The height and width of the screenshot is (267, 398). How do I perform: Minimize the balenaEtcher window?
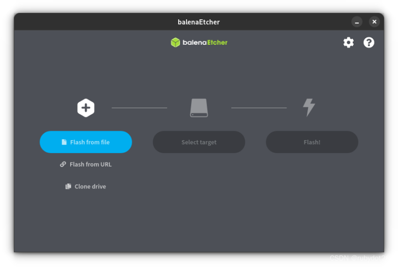(357, 22)
